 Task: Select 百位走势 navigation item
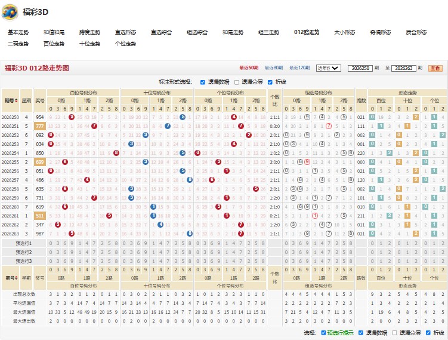54,44
